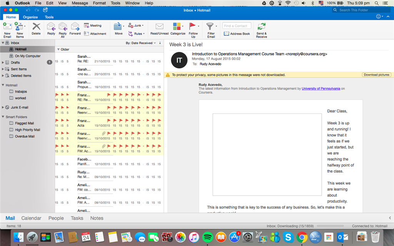Collapse the navigation bar with the bottom-right chevron

[390, 218]
